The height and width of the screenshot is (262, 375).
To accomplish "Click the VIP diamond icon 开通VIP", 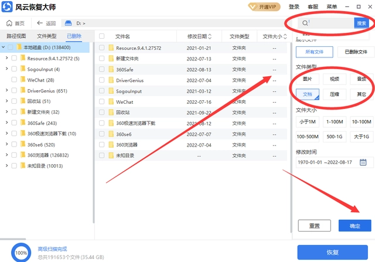I will tap(253, 7).
